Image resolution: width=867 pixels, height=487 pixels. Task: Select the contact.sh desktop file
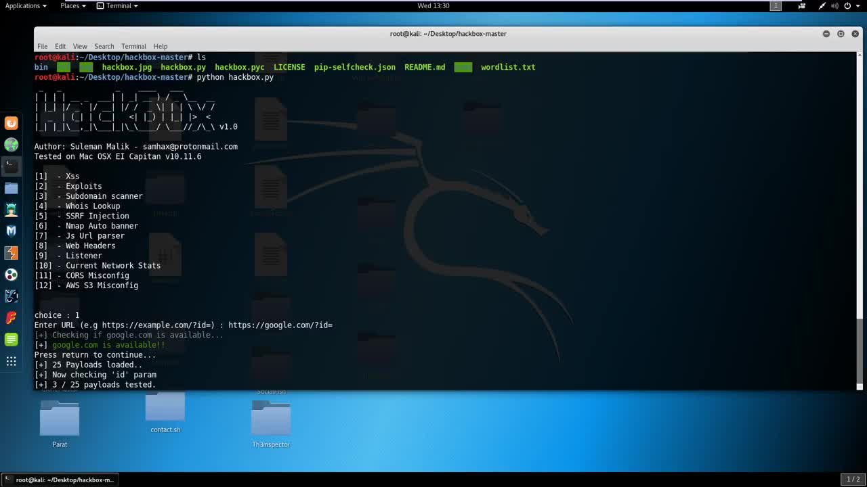[x=165, y=413]
